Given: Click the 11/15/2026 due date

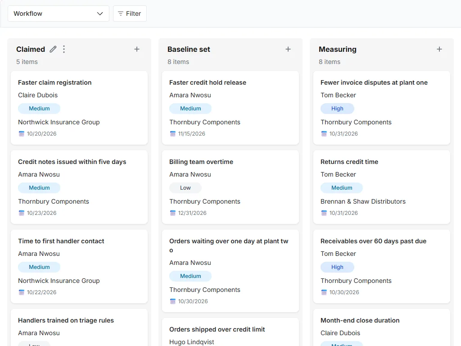Looking at the screenshot, I should (x=192, y=134).
